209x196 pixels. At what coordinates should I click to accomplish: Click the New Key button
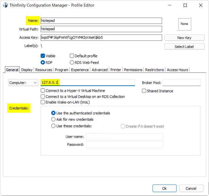pos(184,38)
